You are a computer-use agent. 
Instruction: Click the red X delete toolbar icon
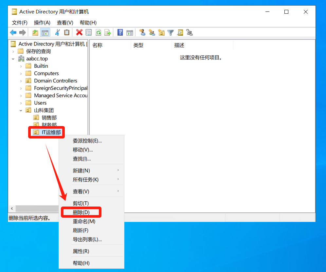tap(79, 32)
